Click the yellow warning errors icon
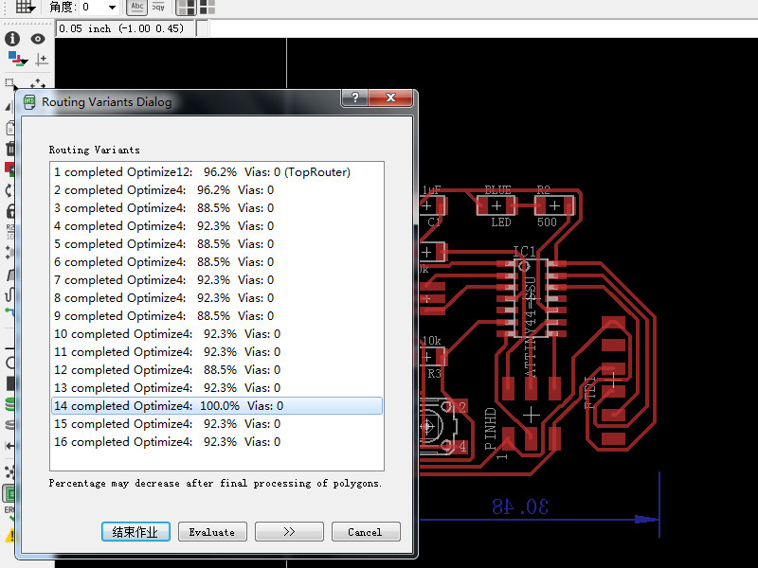This screenshot has height=568, width=758. (10, 535)
